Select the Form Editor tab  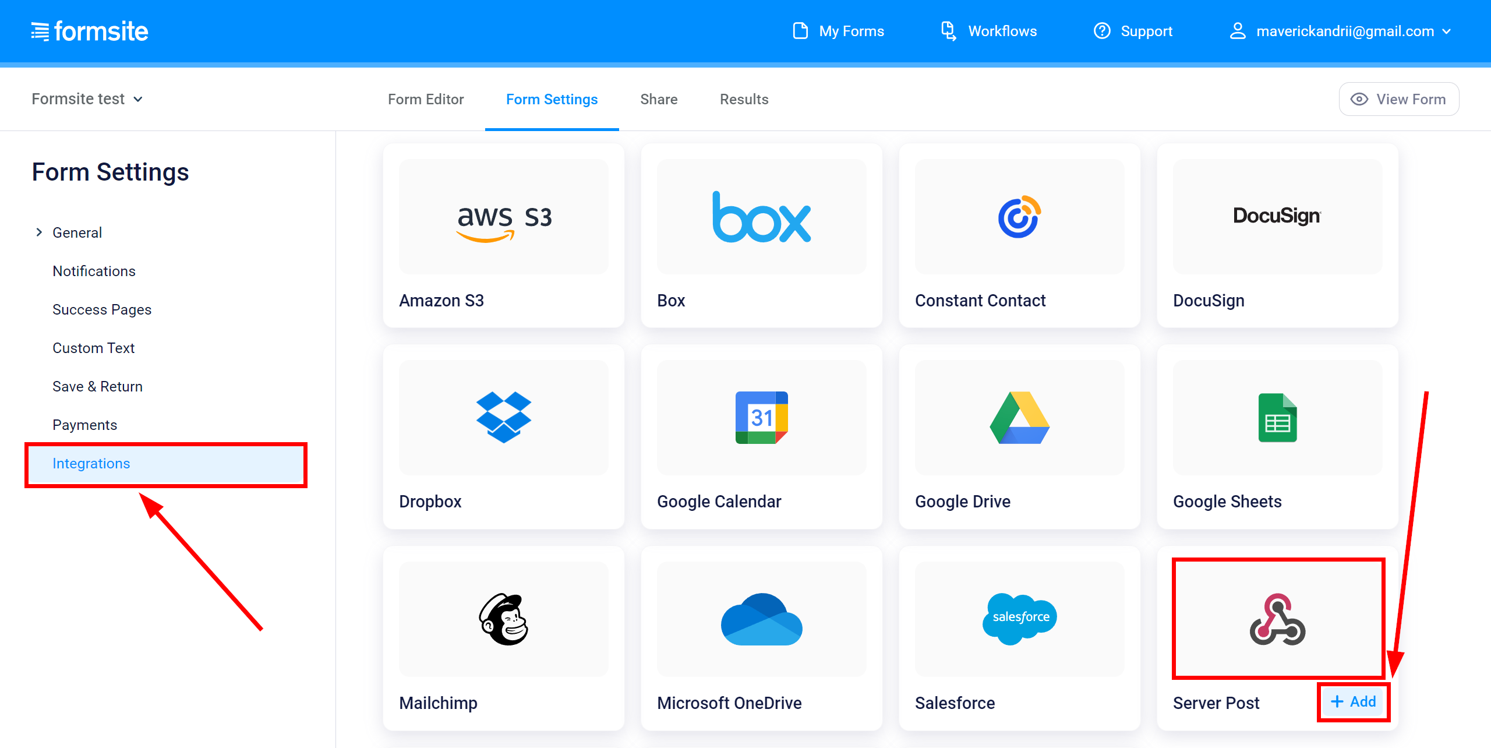click(425, 98)
